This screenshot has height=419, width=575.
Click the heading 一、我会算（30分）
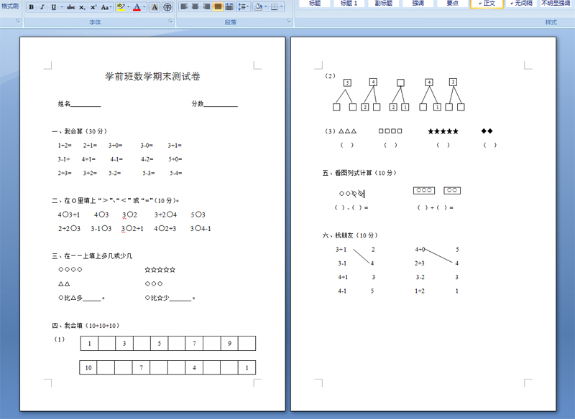click(79, 131)
